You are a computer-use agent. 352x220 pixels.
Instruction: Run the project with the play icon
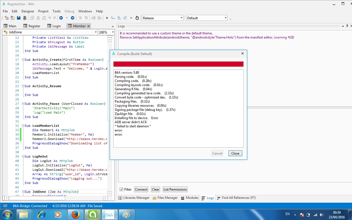(x=107, y=18)
